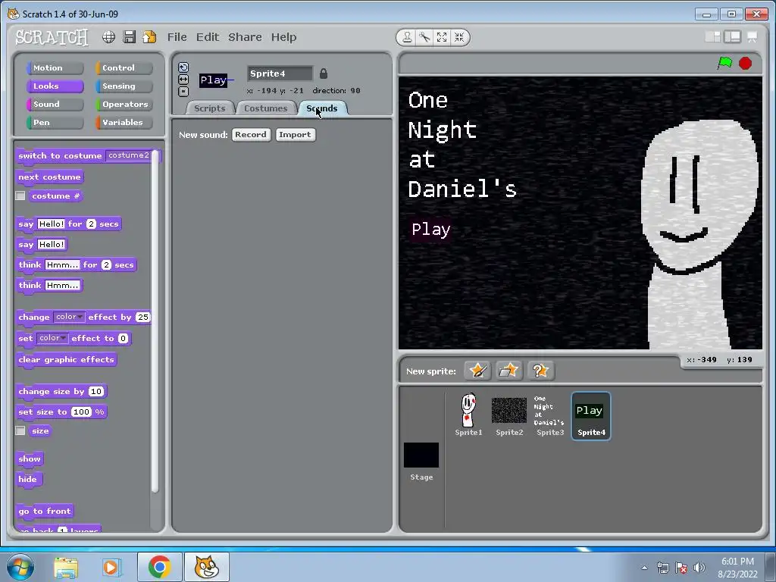This screenshot has width=776, height=582.
Task: Open costume2 dropdown in switch to costume block
Action: pos(129,155)
